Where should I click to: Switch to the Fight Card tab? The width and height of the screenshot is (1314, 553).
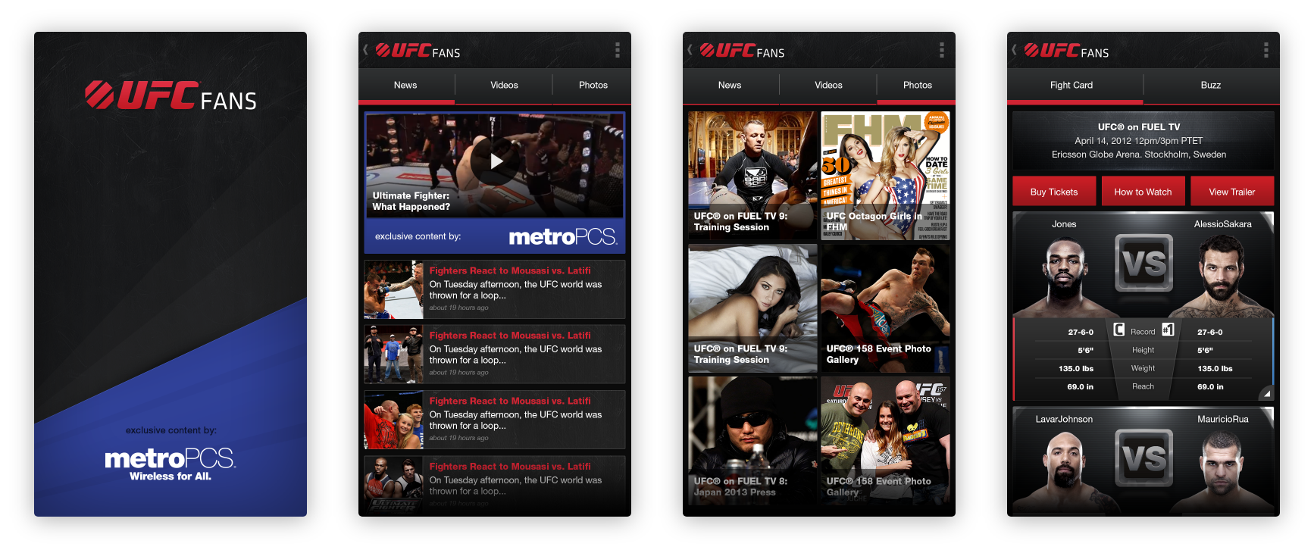pos(1075,86)
